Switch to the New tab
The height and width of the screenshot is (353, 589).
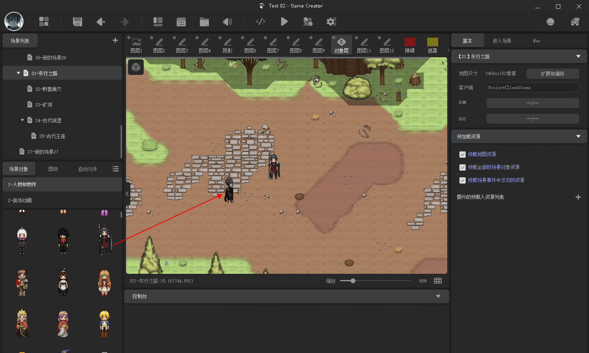click(536, 41)
